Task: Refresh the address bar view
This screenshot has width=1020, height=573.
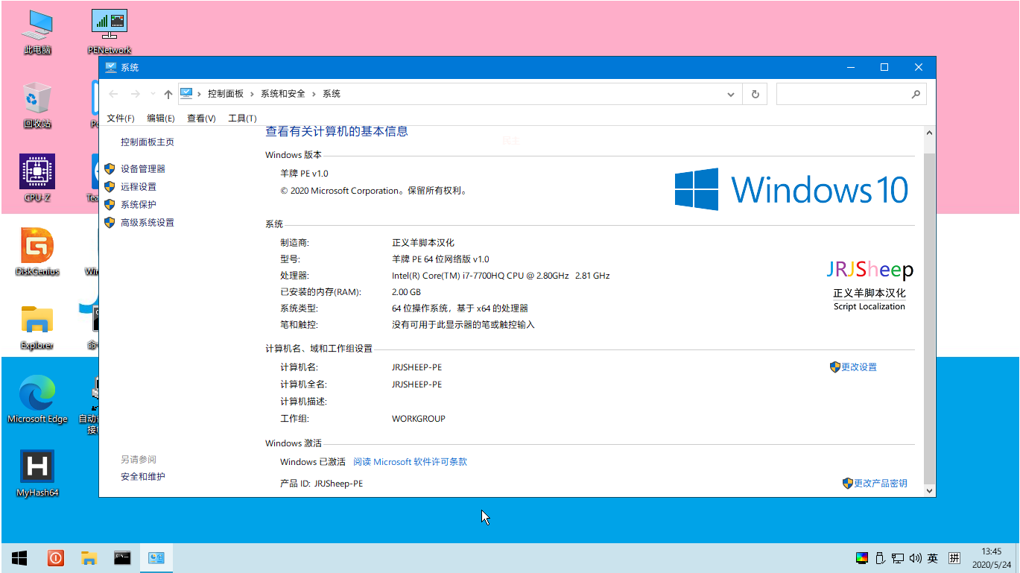Action: (x=756, y=94)
